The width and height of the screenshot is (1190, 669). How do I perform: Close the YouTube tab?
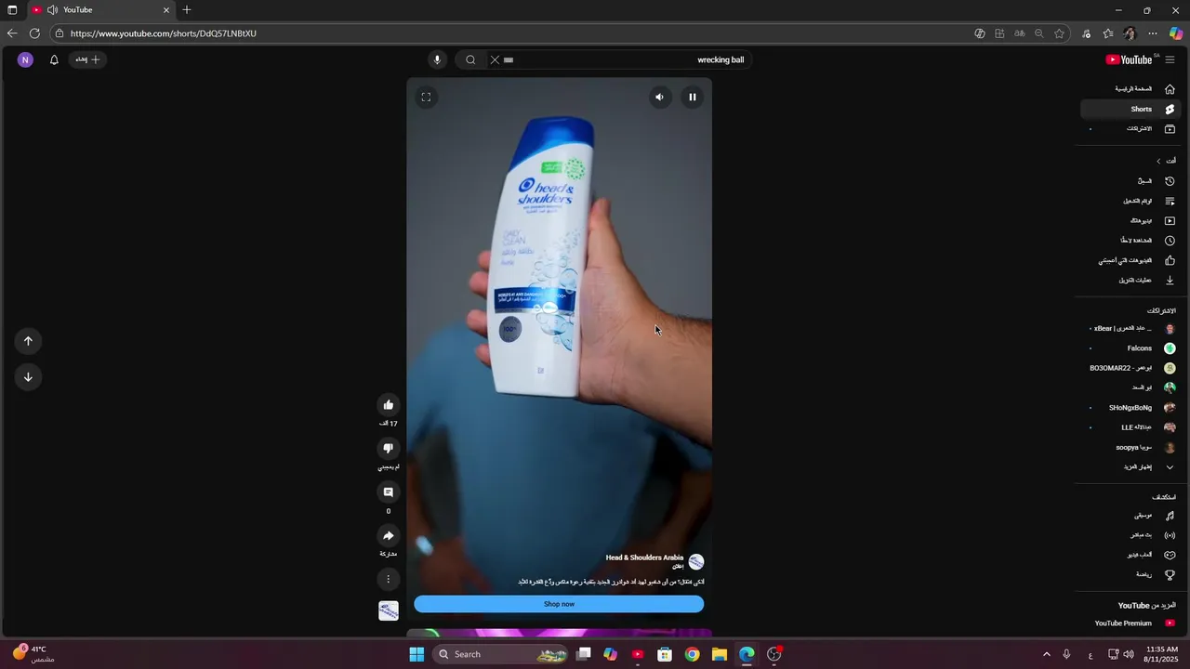[166, 10]
